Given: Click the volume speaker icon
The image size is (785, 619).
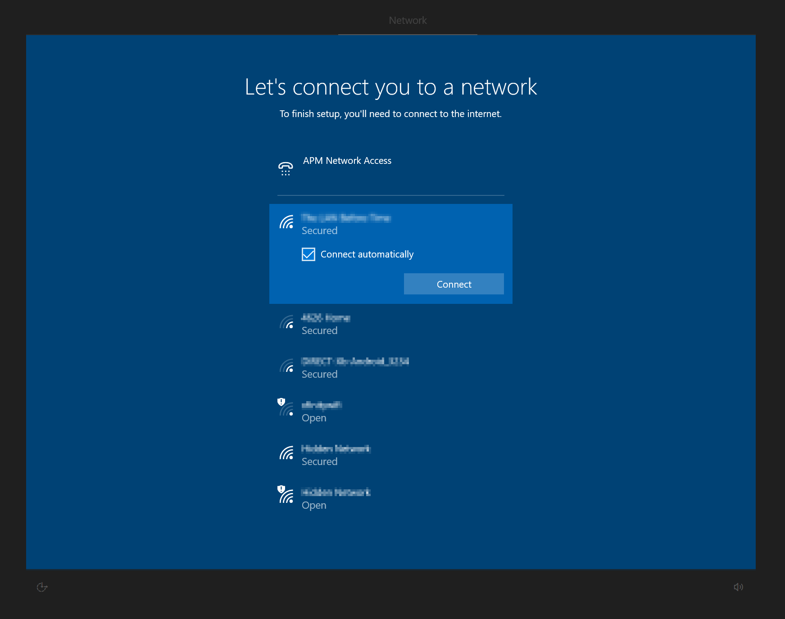Looking at the screenshot, I should click(738, 587).
